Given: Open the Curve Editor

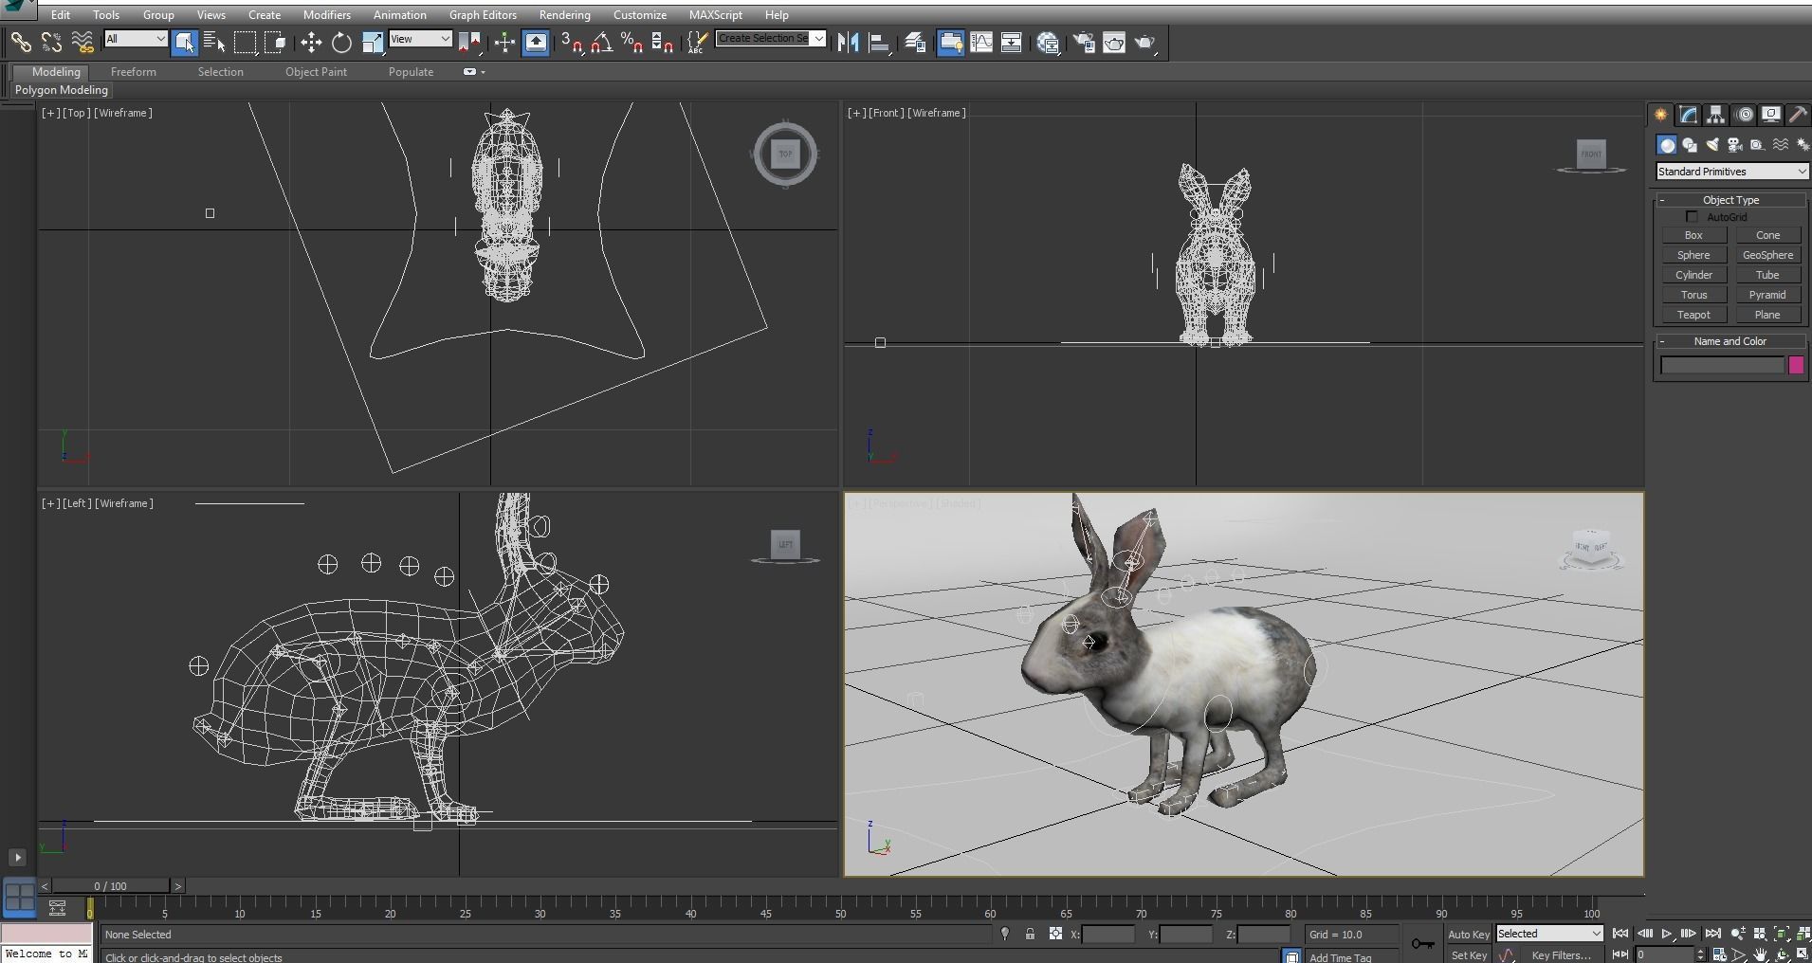Looking at the screenshot, I should (981, 42).
